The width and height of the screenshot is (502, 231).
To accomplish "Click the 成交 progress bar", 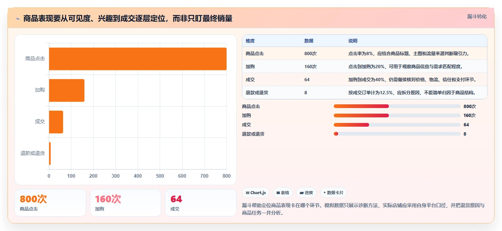I will coord(397,125).
